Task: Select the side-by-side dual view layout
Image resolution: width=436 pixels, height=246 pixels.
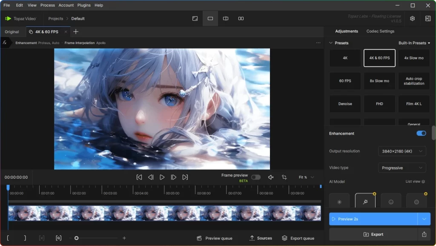Action: pos(241,18)
